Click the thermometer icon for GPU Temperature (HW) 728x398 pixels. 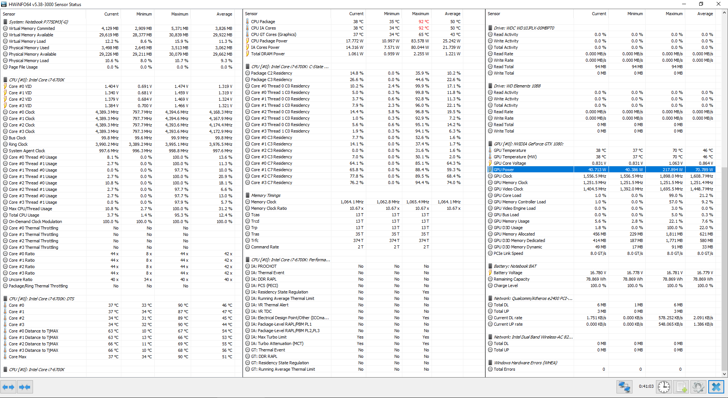[x=490, y=157]
